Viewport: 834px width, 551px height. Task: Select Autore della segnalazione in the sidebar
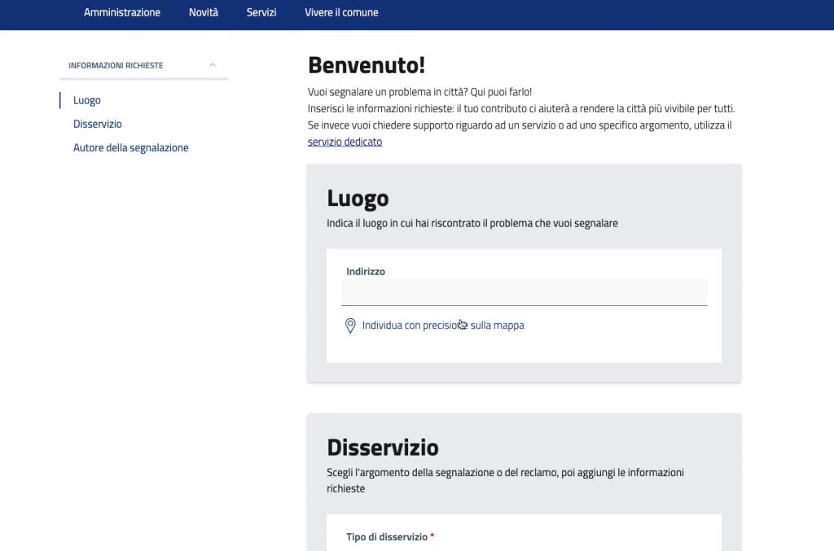coord(130,147)
